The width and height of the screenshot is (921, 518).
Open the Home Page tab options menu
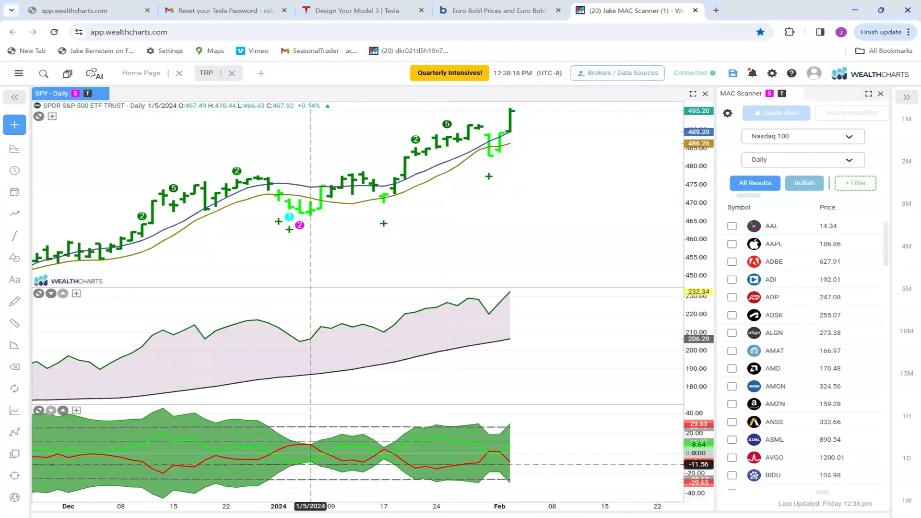[168, 73]
